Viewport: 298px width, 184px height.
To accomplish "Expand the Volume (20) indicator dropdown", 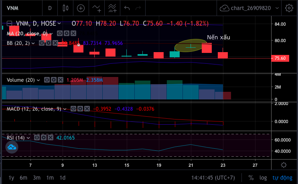I will (x=39, y=80).
